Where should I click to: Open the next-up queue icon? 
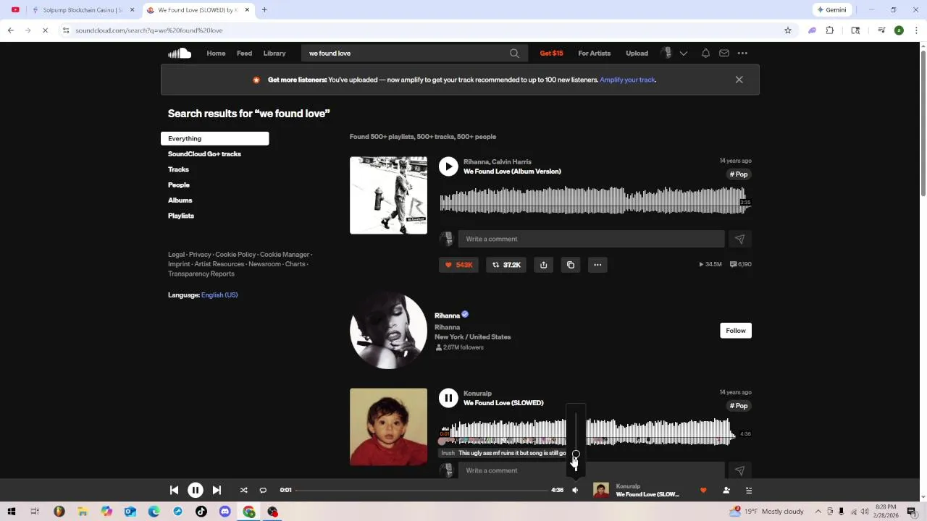coord(749,490)
